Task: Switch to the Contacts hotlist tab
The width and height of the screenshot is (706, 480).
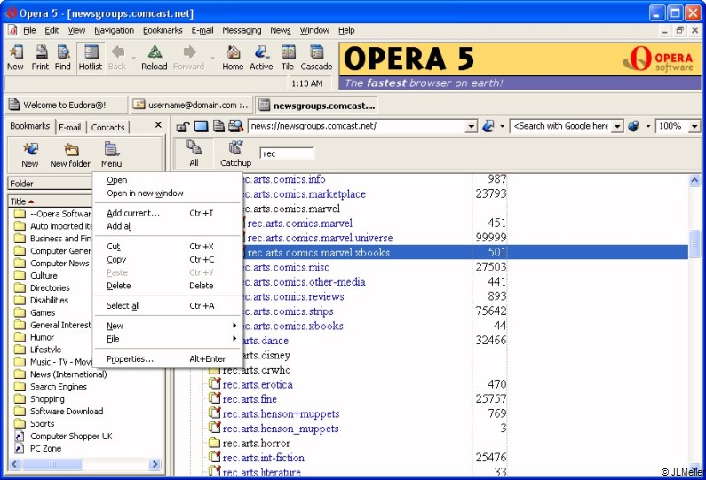Action: click(x=107, y=127)
